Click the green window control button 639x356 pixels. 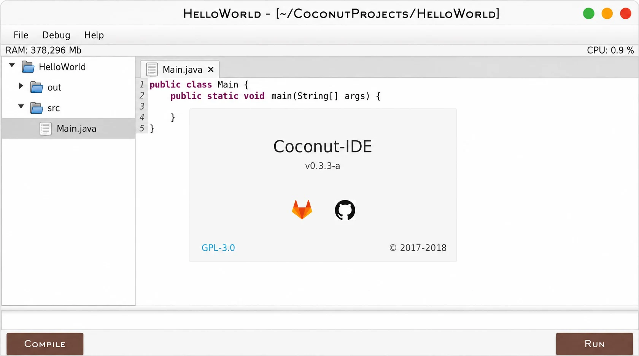(589, 14)
